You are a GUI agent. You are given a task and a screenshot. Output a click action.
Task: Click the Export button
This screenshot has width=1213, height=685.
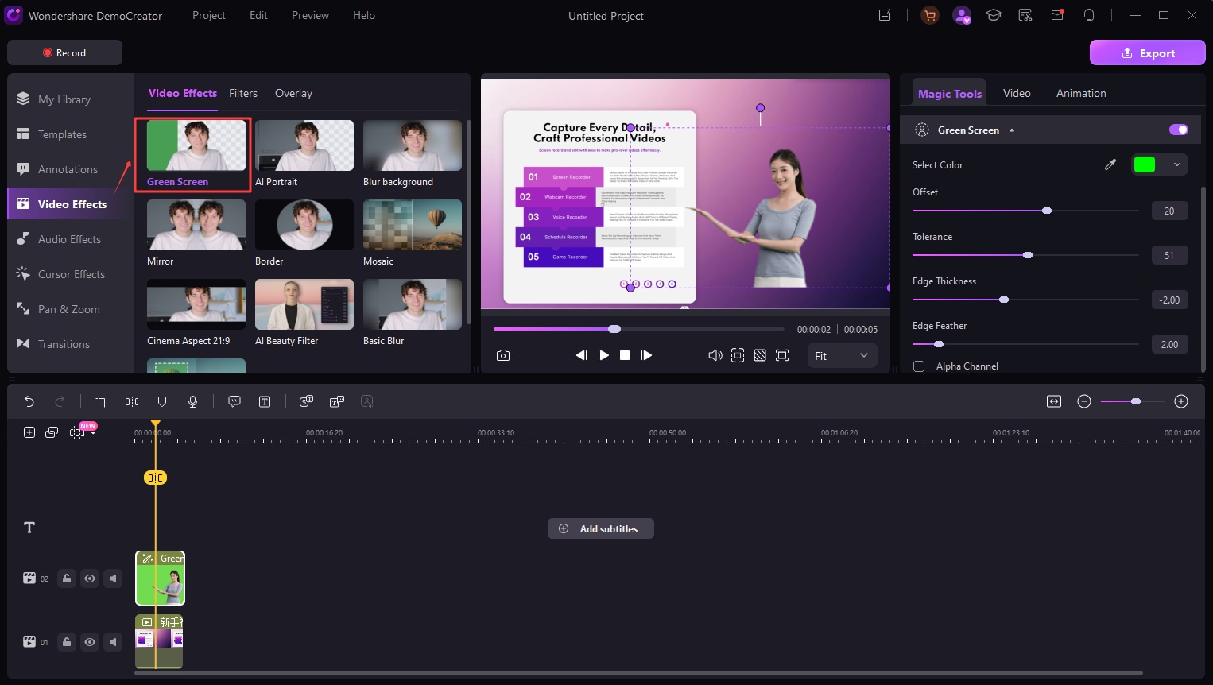(x=1147, y=53)
